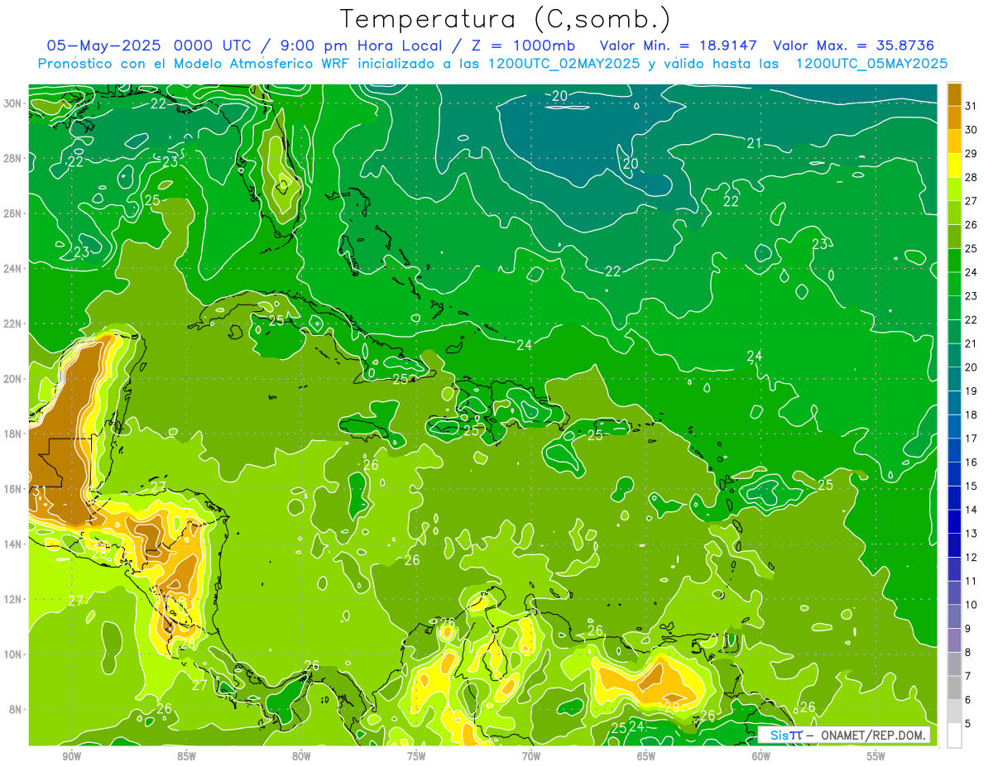993x767 pixels.
Task: Click the legend value "31" on the color bar
Action: click(x=971, y=106)
